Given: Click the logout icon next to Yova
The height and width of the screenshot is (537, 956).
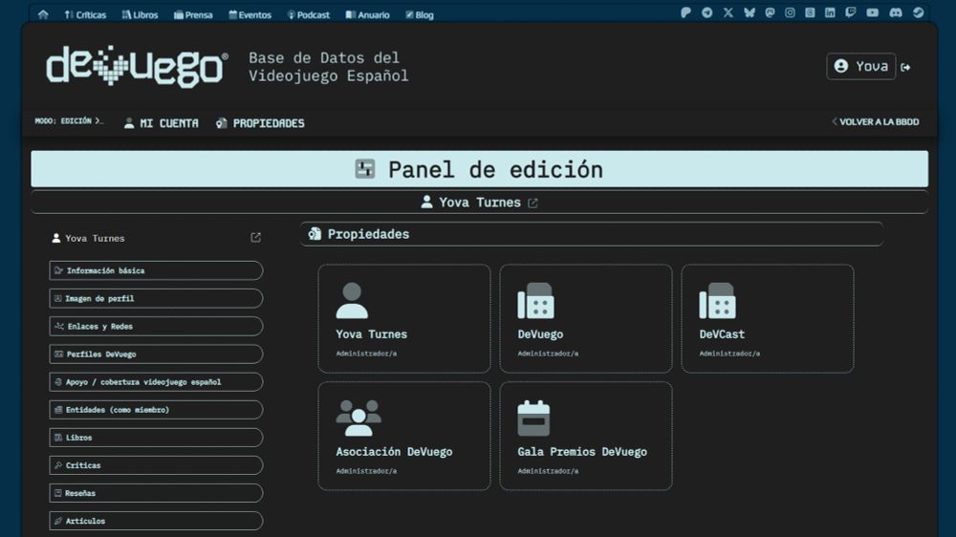Looking at the screenshot, I should coord(906,67).
